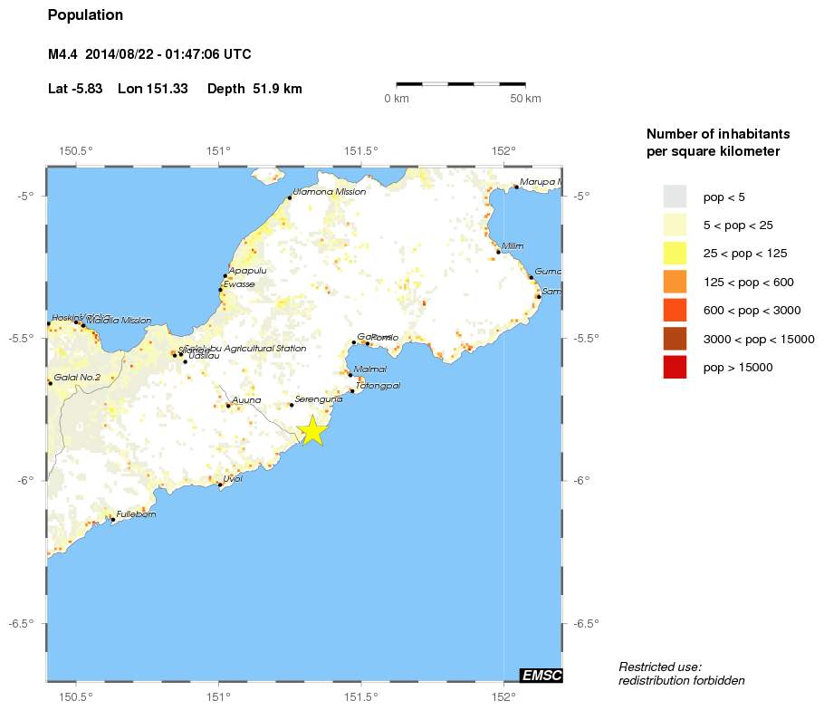
Task: Select the Milim town marker
Action: (498, 252)
